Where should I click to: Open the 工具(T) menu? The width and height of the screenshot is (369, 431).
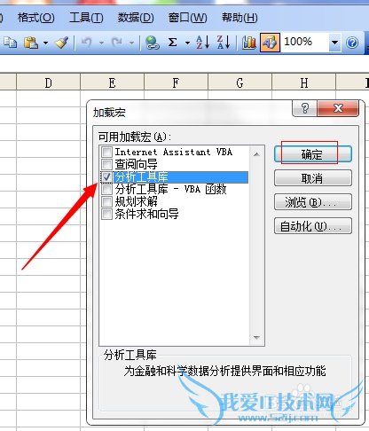click(x=86, y=18)
